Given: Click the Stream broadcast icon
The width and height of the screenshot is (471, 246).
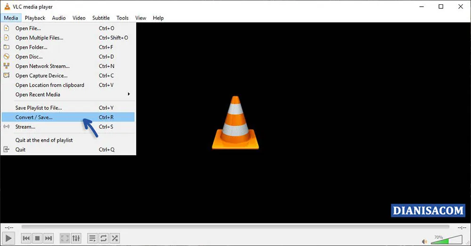Looking at the screenshot, I should (6, 127).
